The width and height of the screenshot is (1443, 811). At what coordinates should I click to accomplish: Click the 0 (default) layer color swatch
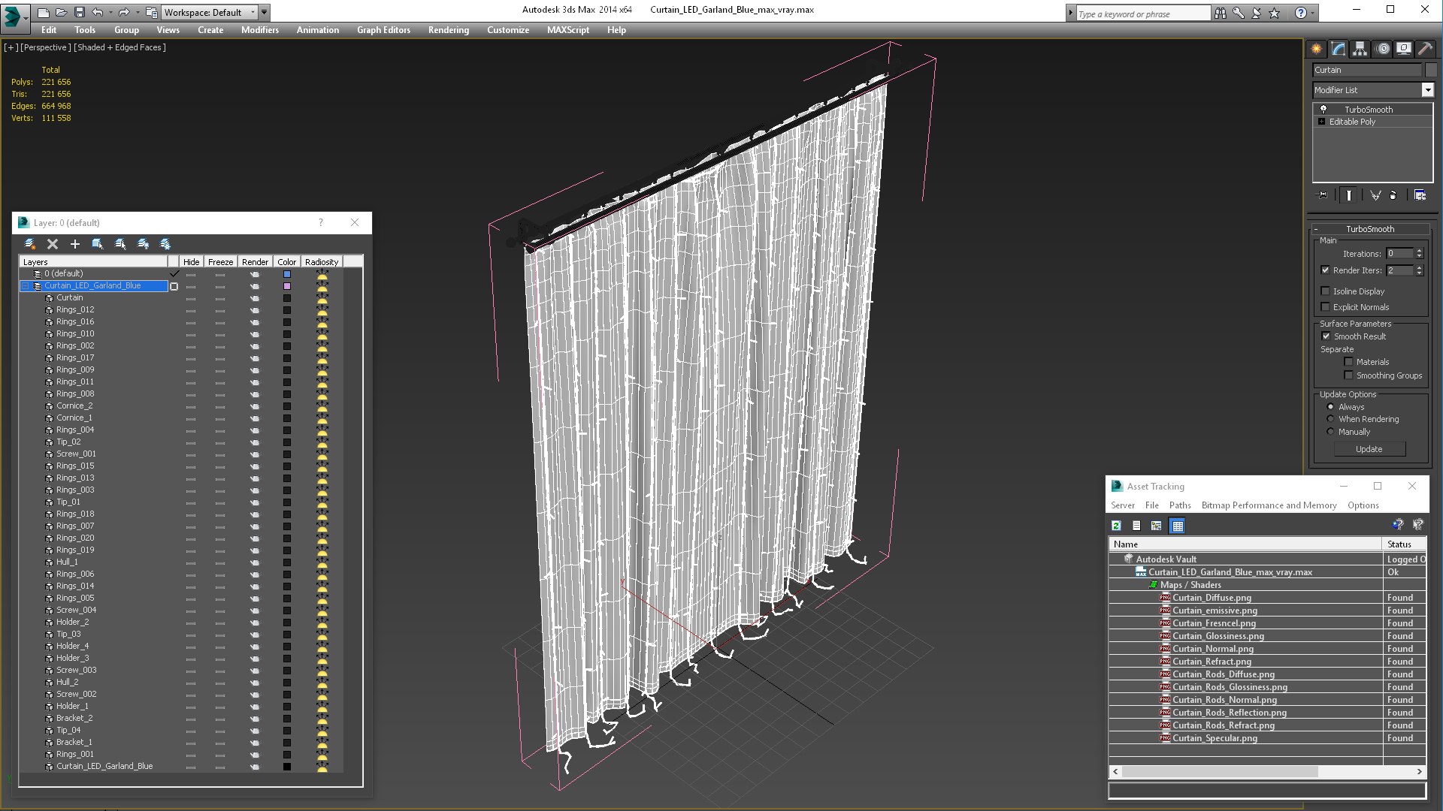click(x=286, y=274)
